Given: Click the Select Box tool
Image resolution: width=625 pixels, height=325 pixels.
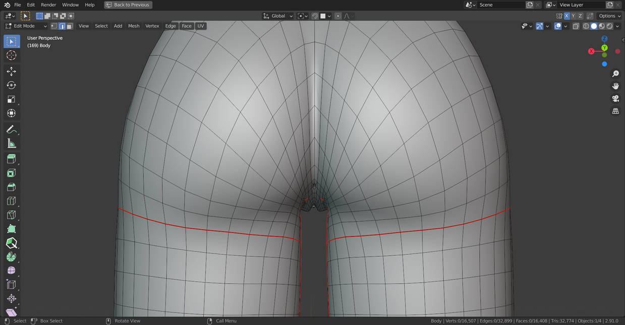Looking at the screenshot, I should 12,41.
